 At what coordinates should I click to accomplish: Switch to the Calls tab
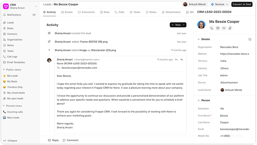(x=119, y=12)
